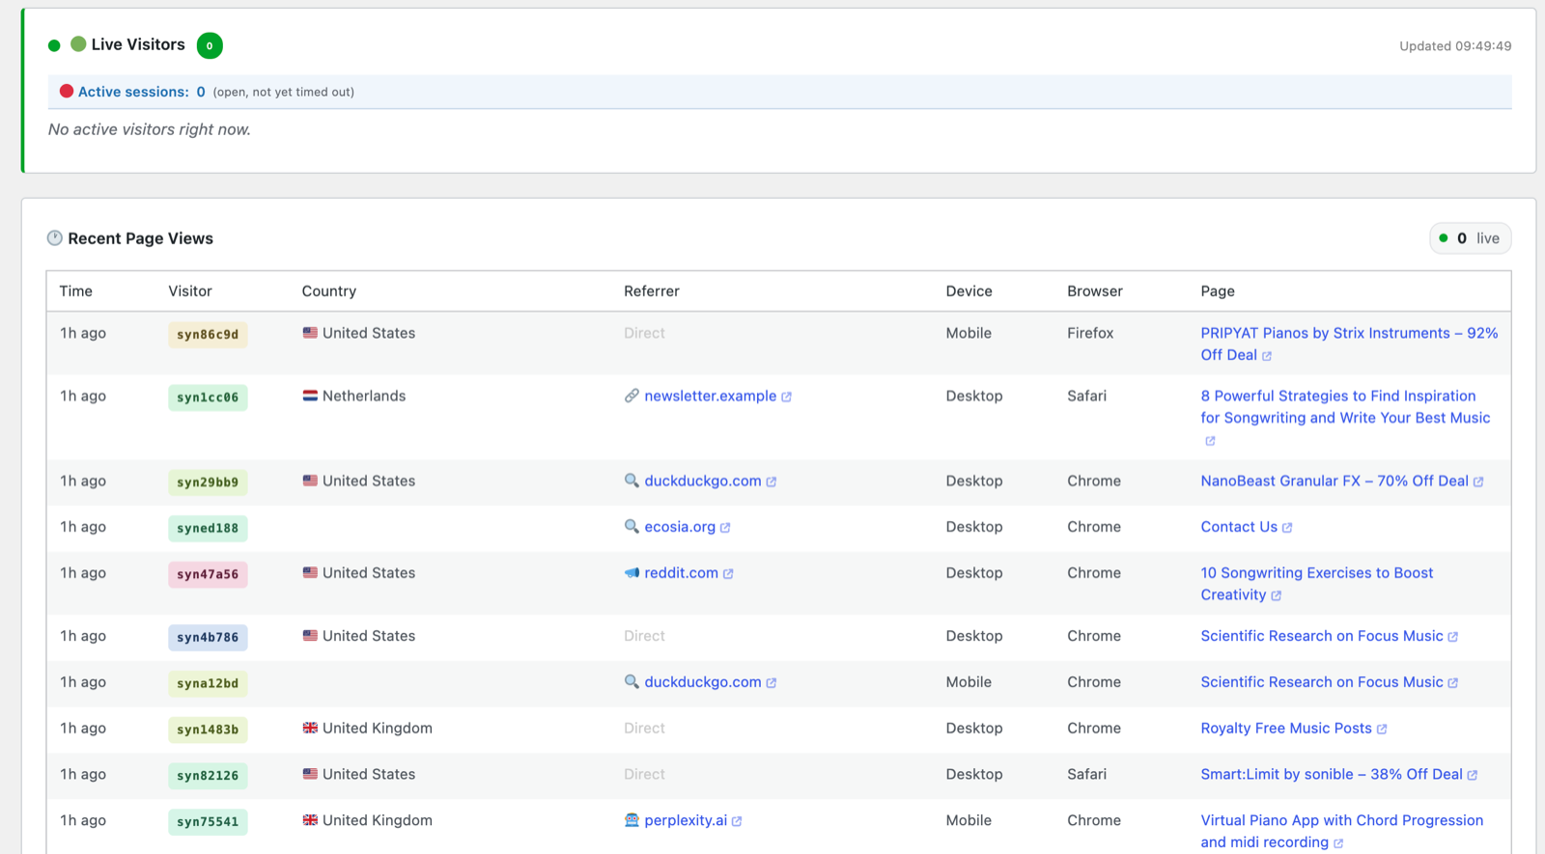Click the Live Visitors count badge
Screen dimensions: 1545x854
[210, 45]
